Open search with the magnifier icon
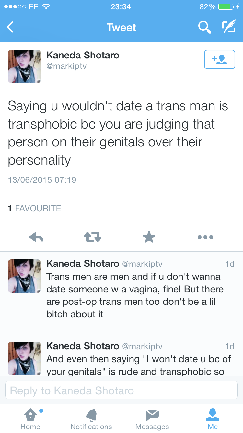Image resolution: width=243 pixels, height=433 pixels. pos(204,27)
